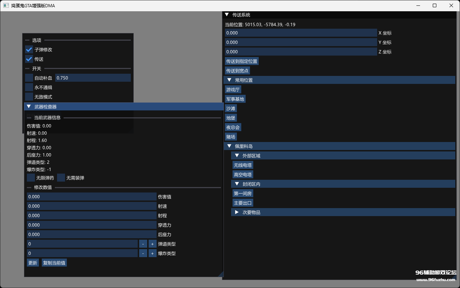Collapse the 武器检查器 window header
This screenshot has height=288, width=460.
[29, 106]
